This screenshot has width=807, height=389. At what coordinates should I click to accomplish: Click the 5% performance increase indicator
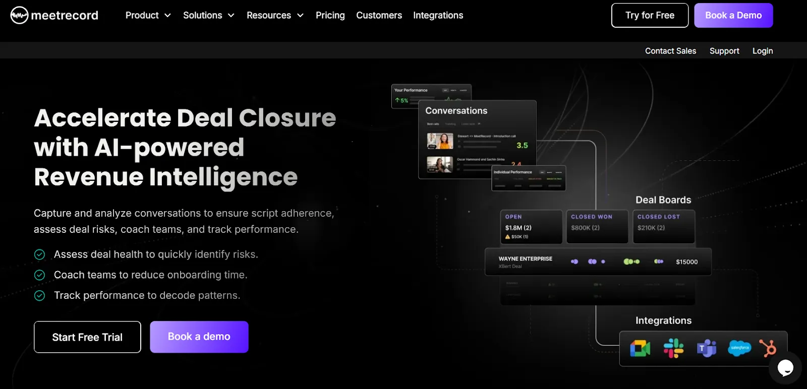[x=401, y=100]
